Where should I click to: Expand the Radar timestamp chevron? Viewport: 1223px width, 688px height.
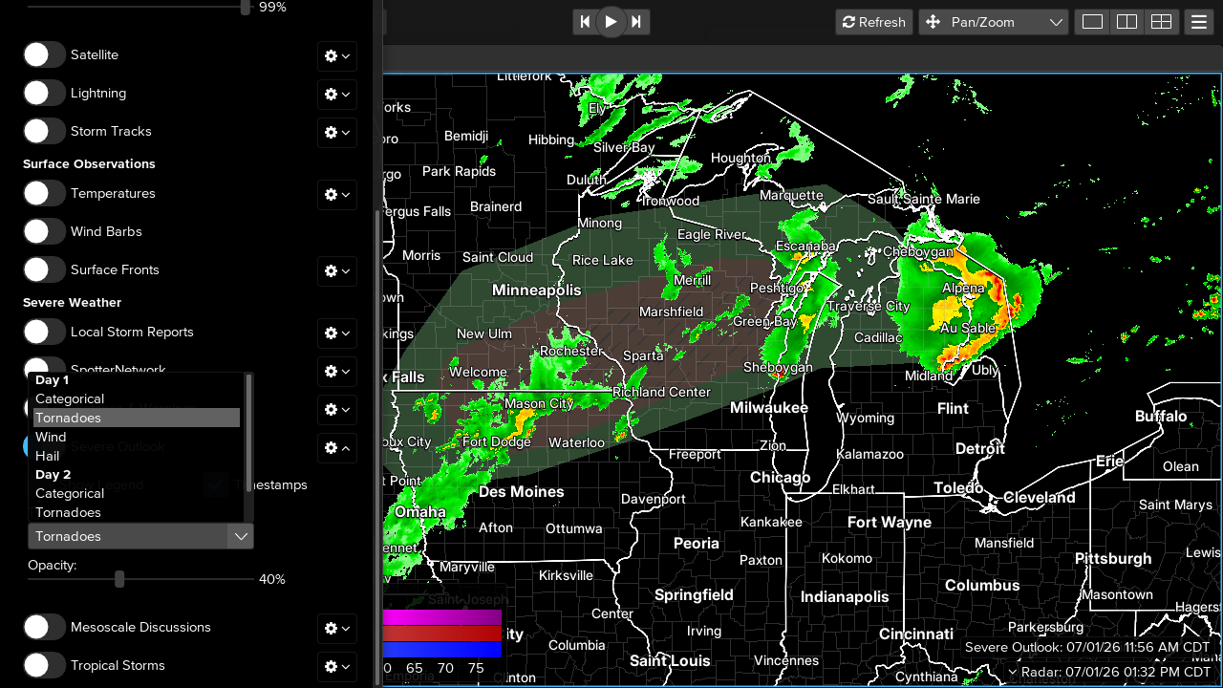(1013, 672)
